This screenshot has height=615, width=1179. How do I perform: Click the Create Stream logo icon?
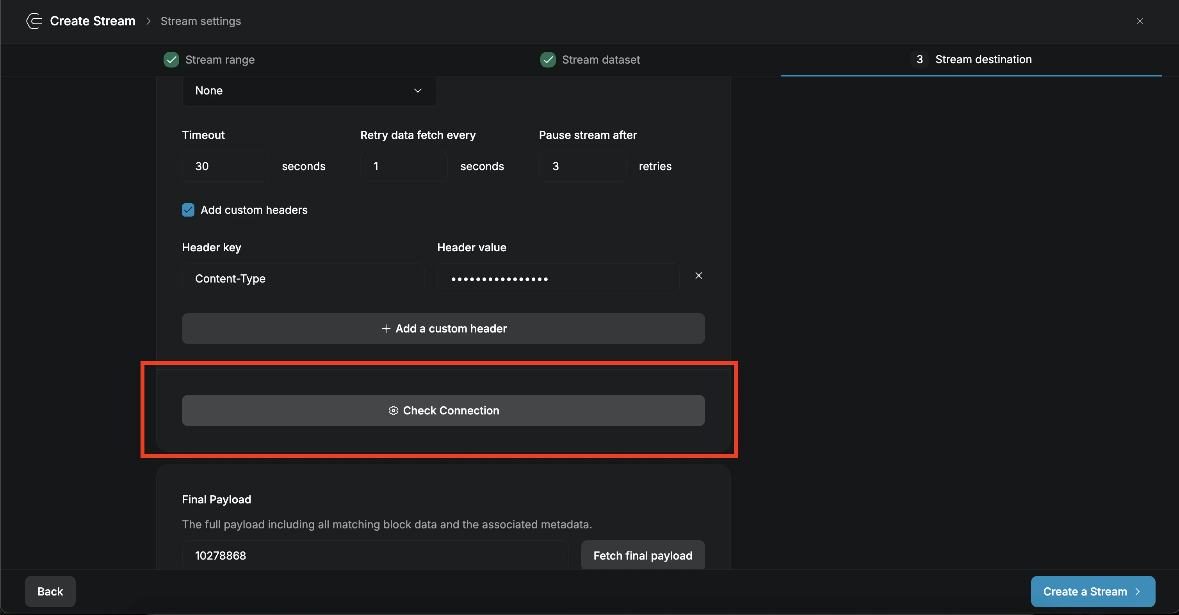pyautogui.click(x=34, y=21)
